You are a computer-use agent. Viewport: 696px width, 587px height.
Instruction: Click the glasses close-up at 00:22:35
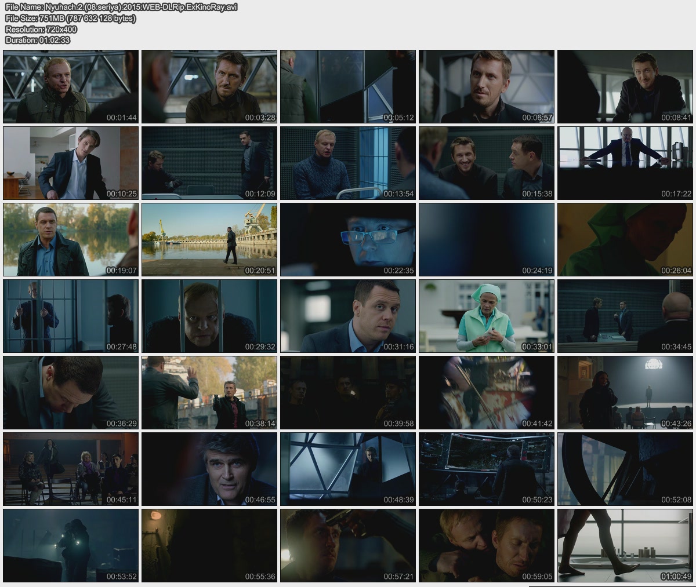point(348,239)
